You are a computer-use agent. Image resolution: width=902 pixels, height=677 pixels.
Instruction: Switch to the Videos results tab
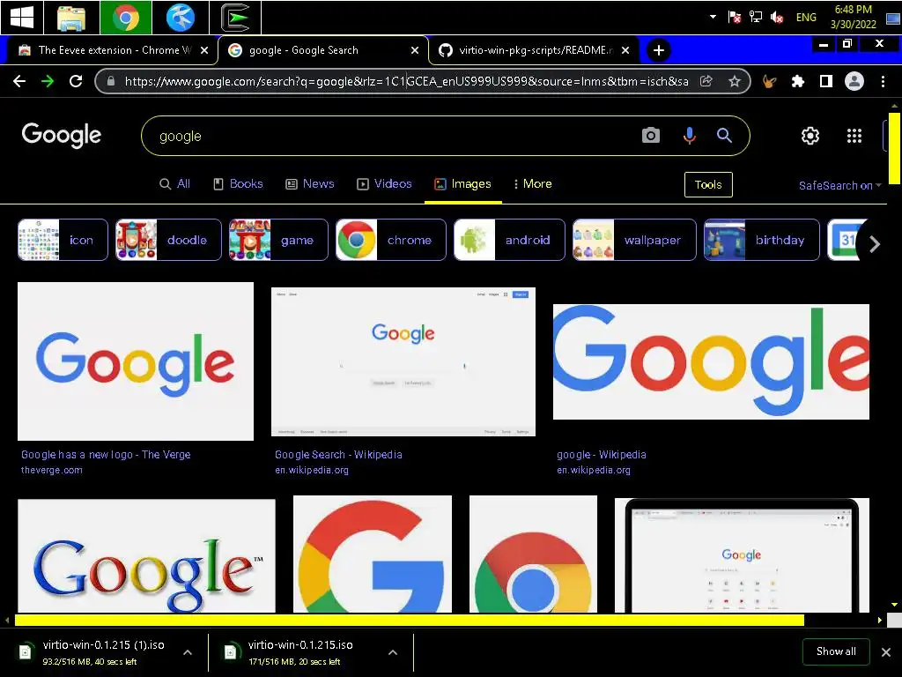click(x=384, y=183)
